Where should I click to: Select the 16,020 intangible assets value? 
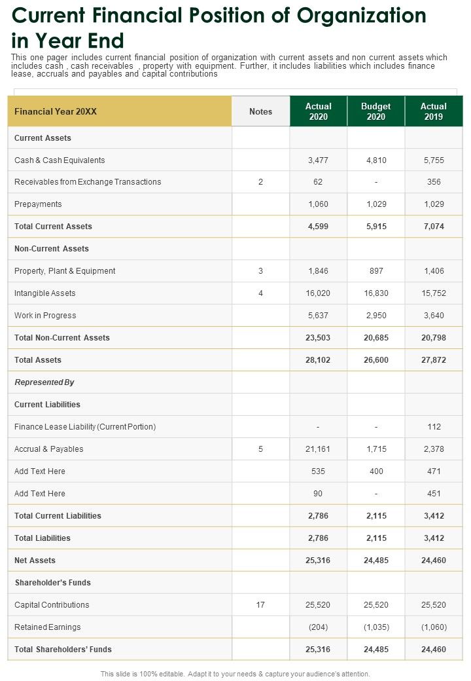pos(318,293)
